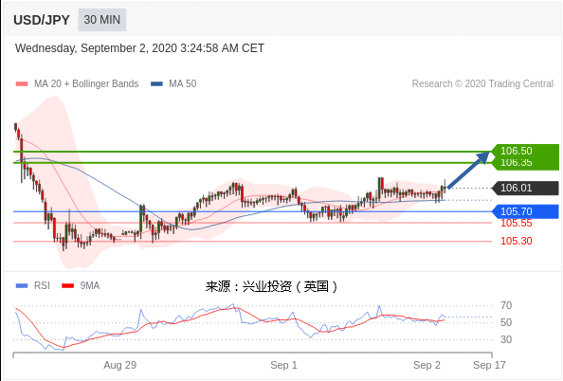Click the Aug 29 date axis label

pyautogui.click(x=120, y=365)
